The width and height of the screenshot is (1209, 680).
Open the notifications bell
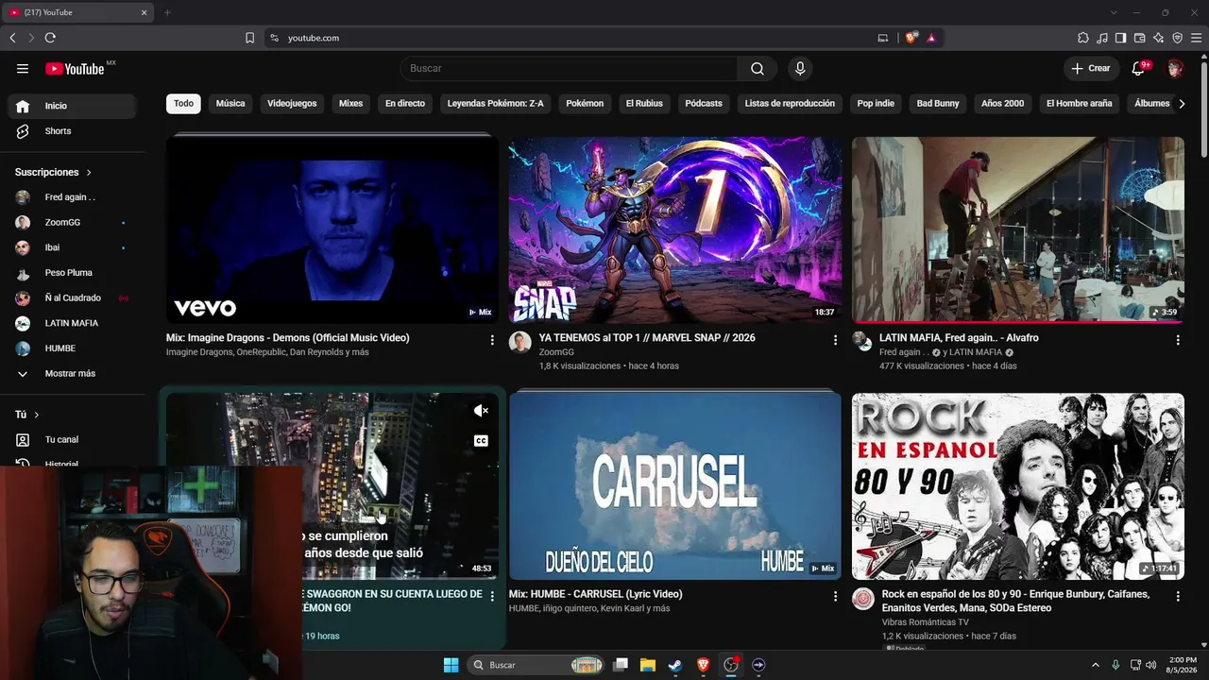pos(1138,68)
